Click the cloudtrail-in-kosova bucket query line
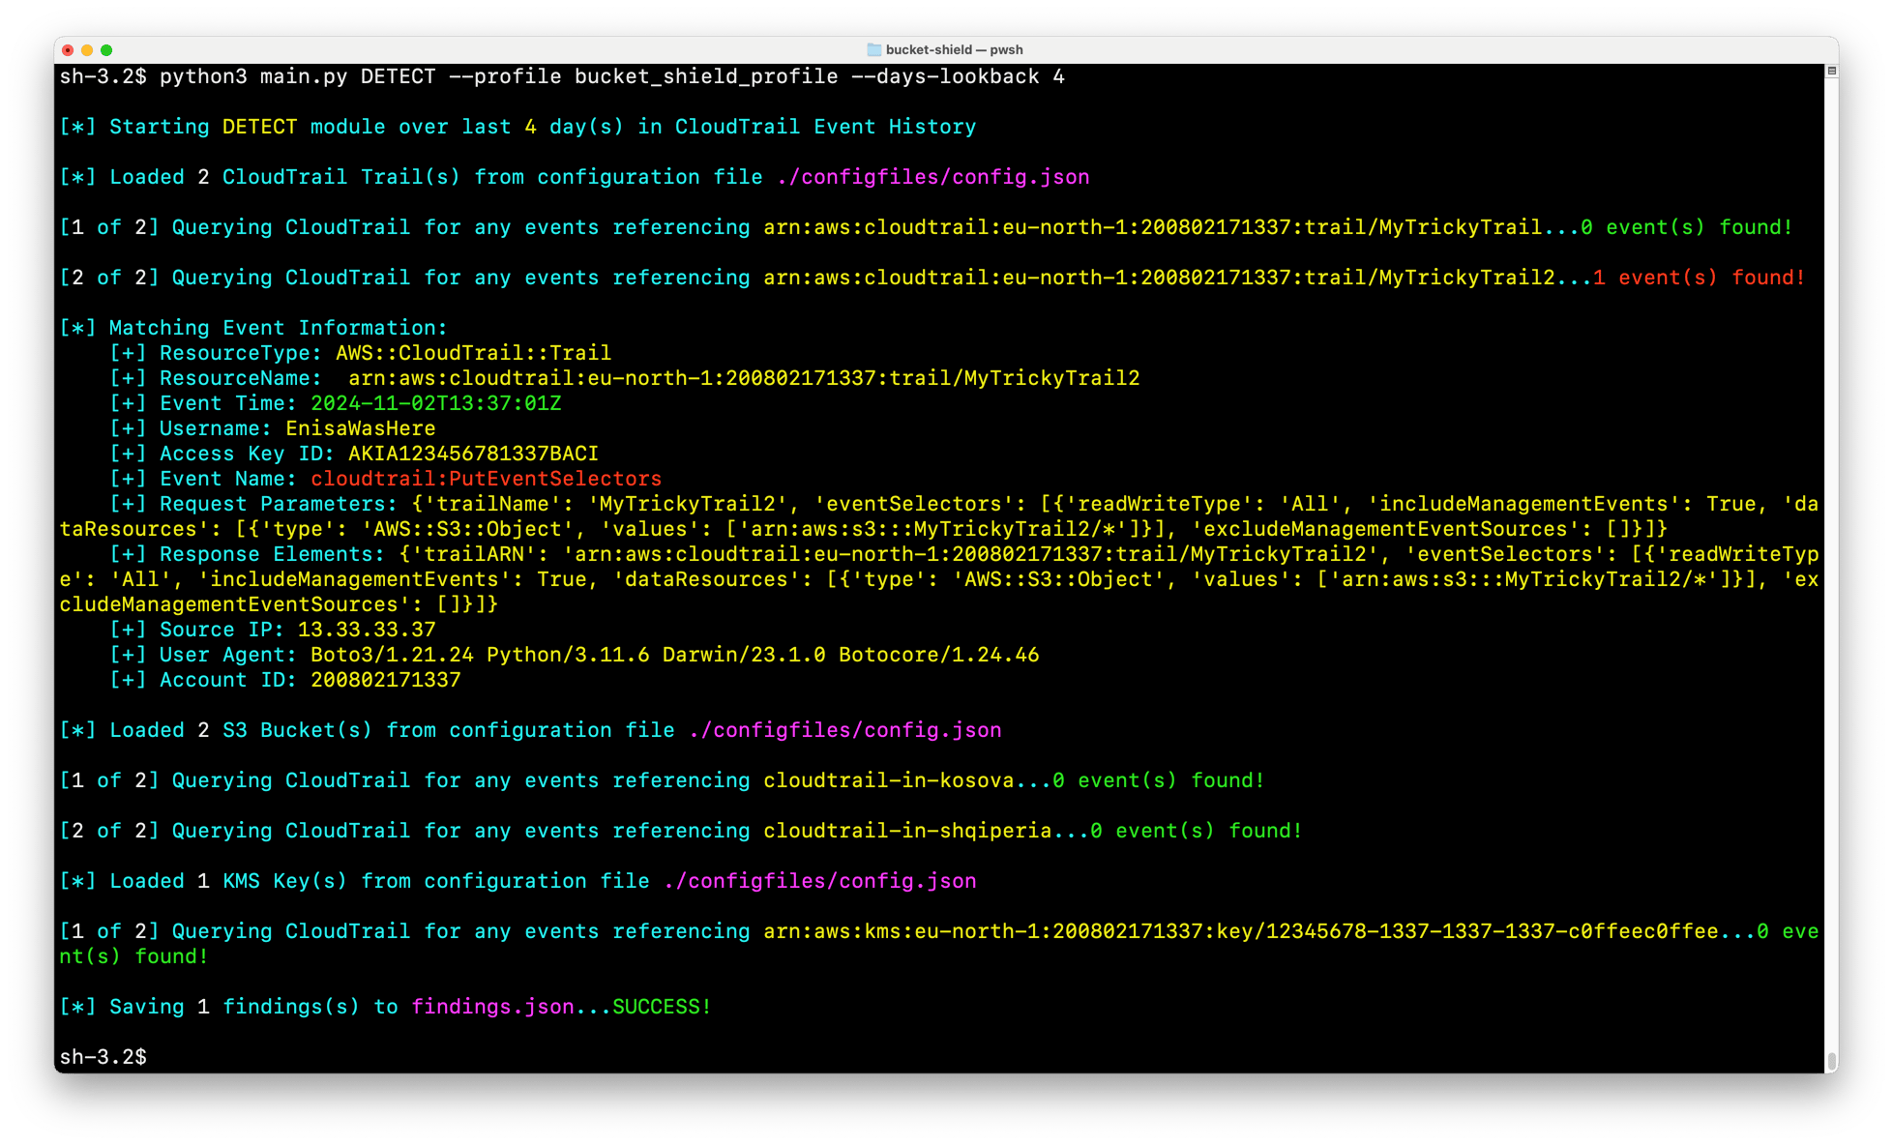1893x1145 pixels. 890,779
